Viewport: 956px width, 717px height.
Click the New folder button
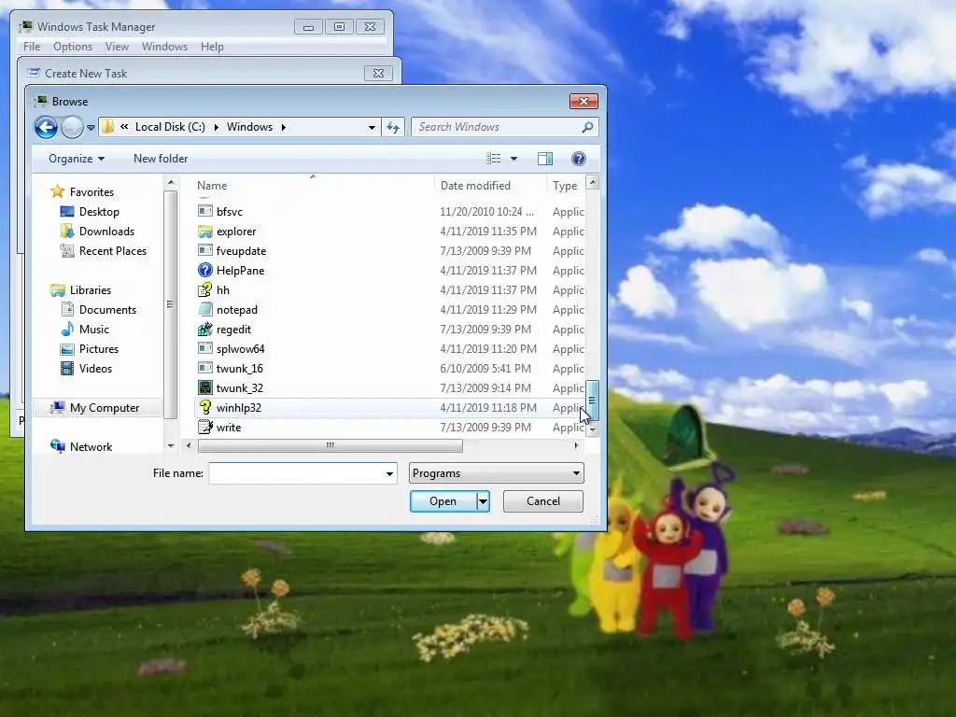click(x=161, y=159)
